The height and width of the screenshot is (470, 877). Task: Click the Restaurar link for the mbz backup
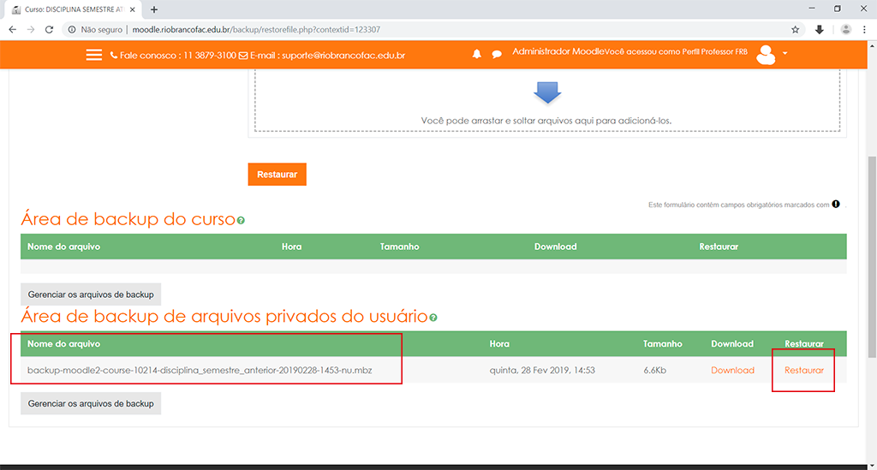[803, 370]
